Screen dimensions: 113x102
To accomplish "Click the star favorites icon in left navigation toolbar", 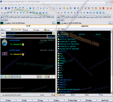I will pos(21,12).
